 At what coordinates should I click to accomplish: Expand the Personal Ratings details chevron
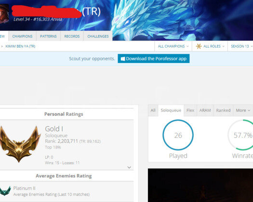(x=129, y=167)
